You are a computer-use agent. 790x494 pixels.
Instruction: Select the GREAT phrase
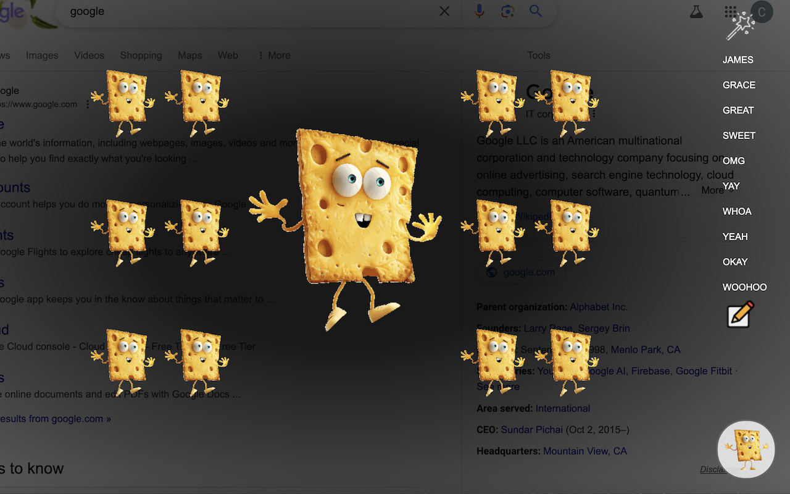click(x=738, y=111)
